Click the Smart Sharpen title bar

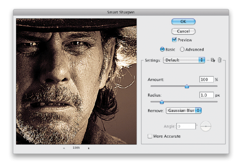121,13
